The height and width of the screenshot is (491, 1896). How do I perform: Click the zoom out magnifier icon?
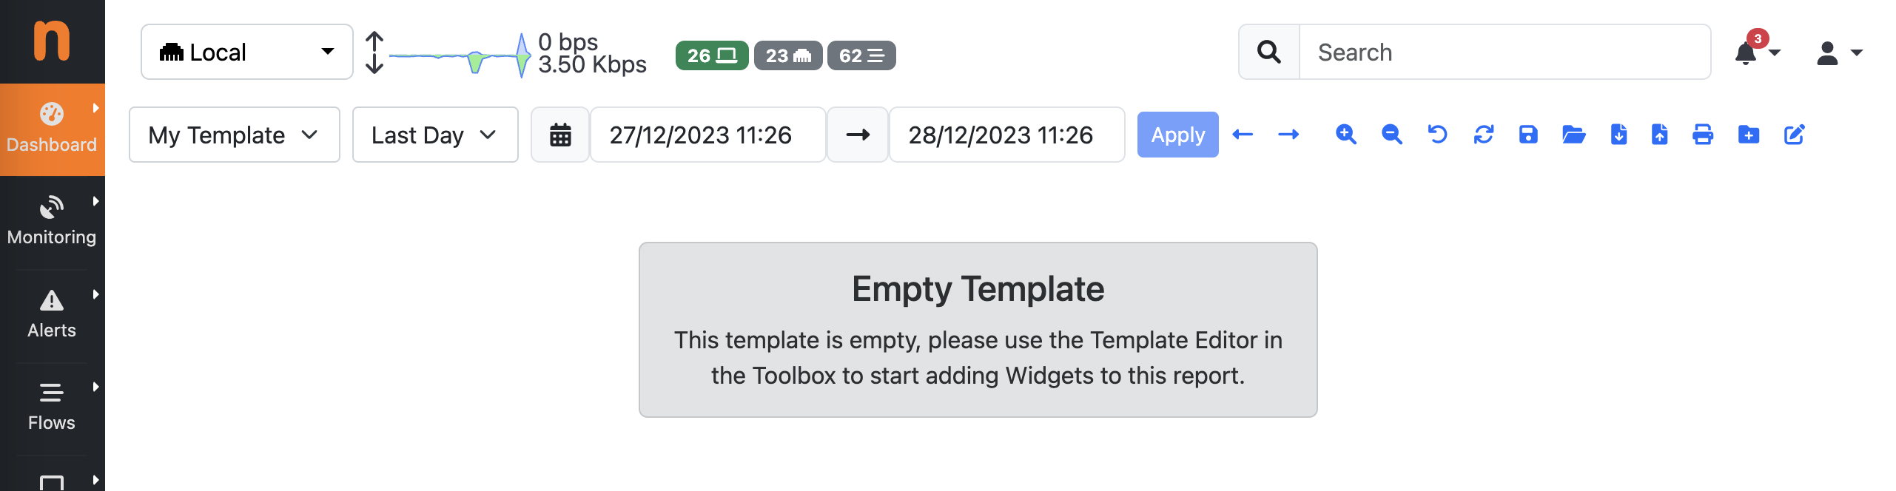coord(1391,135)
